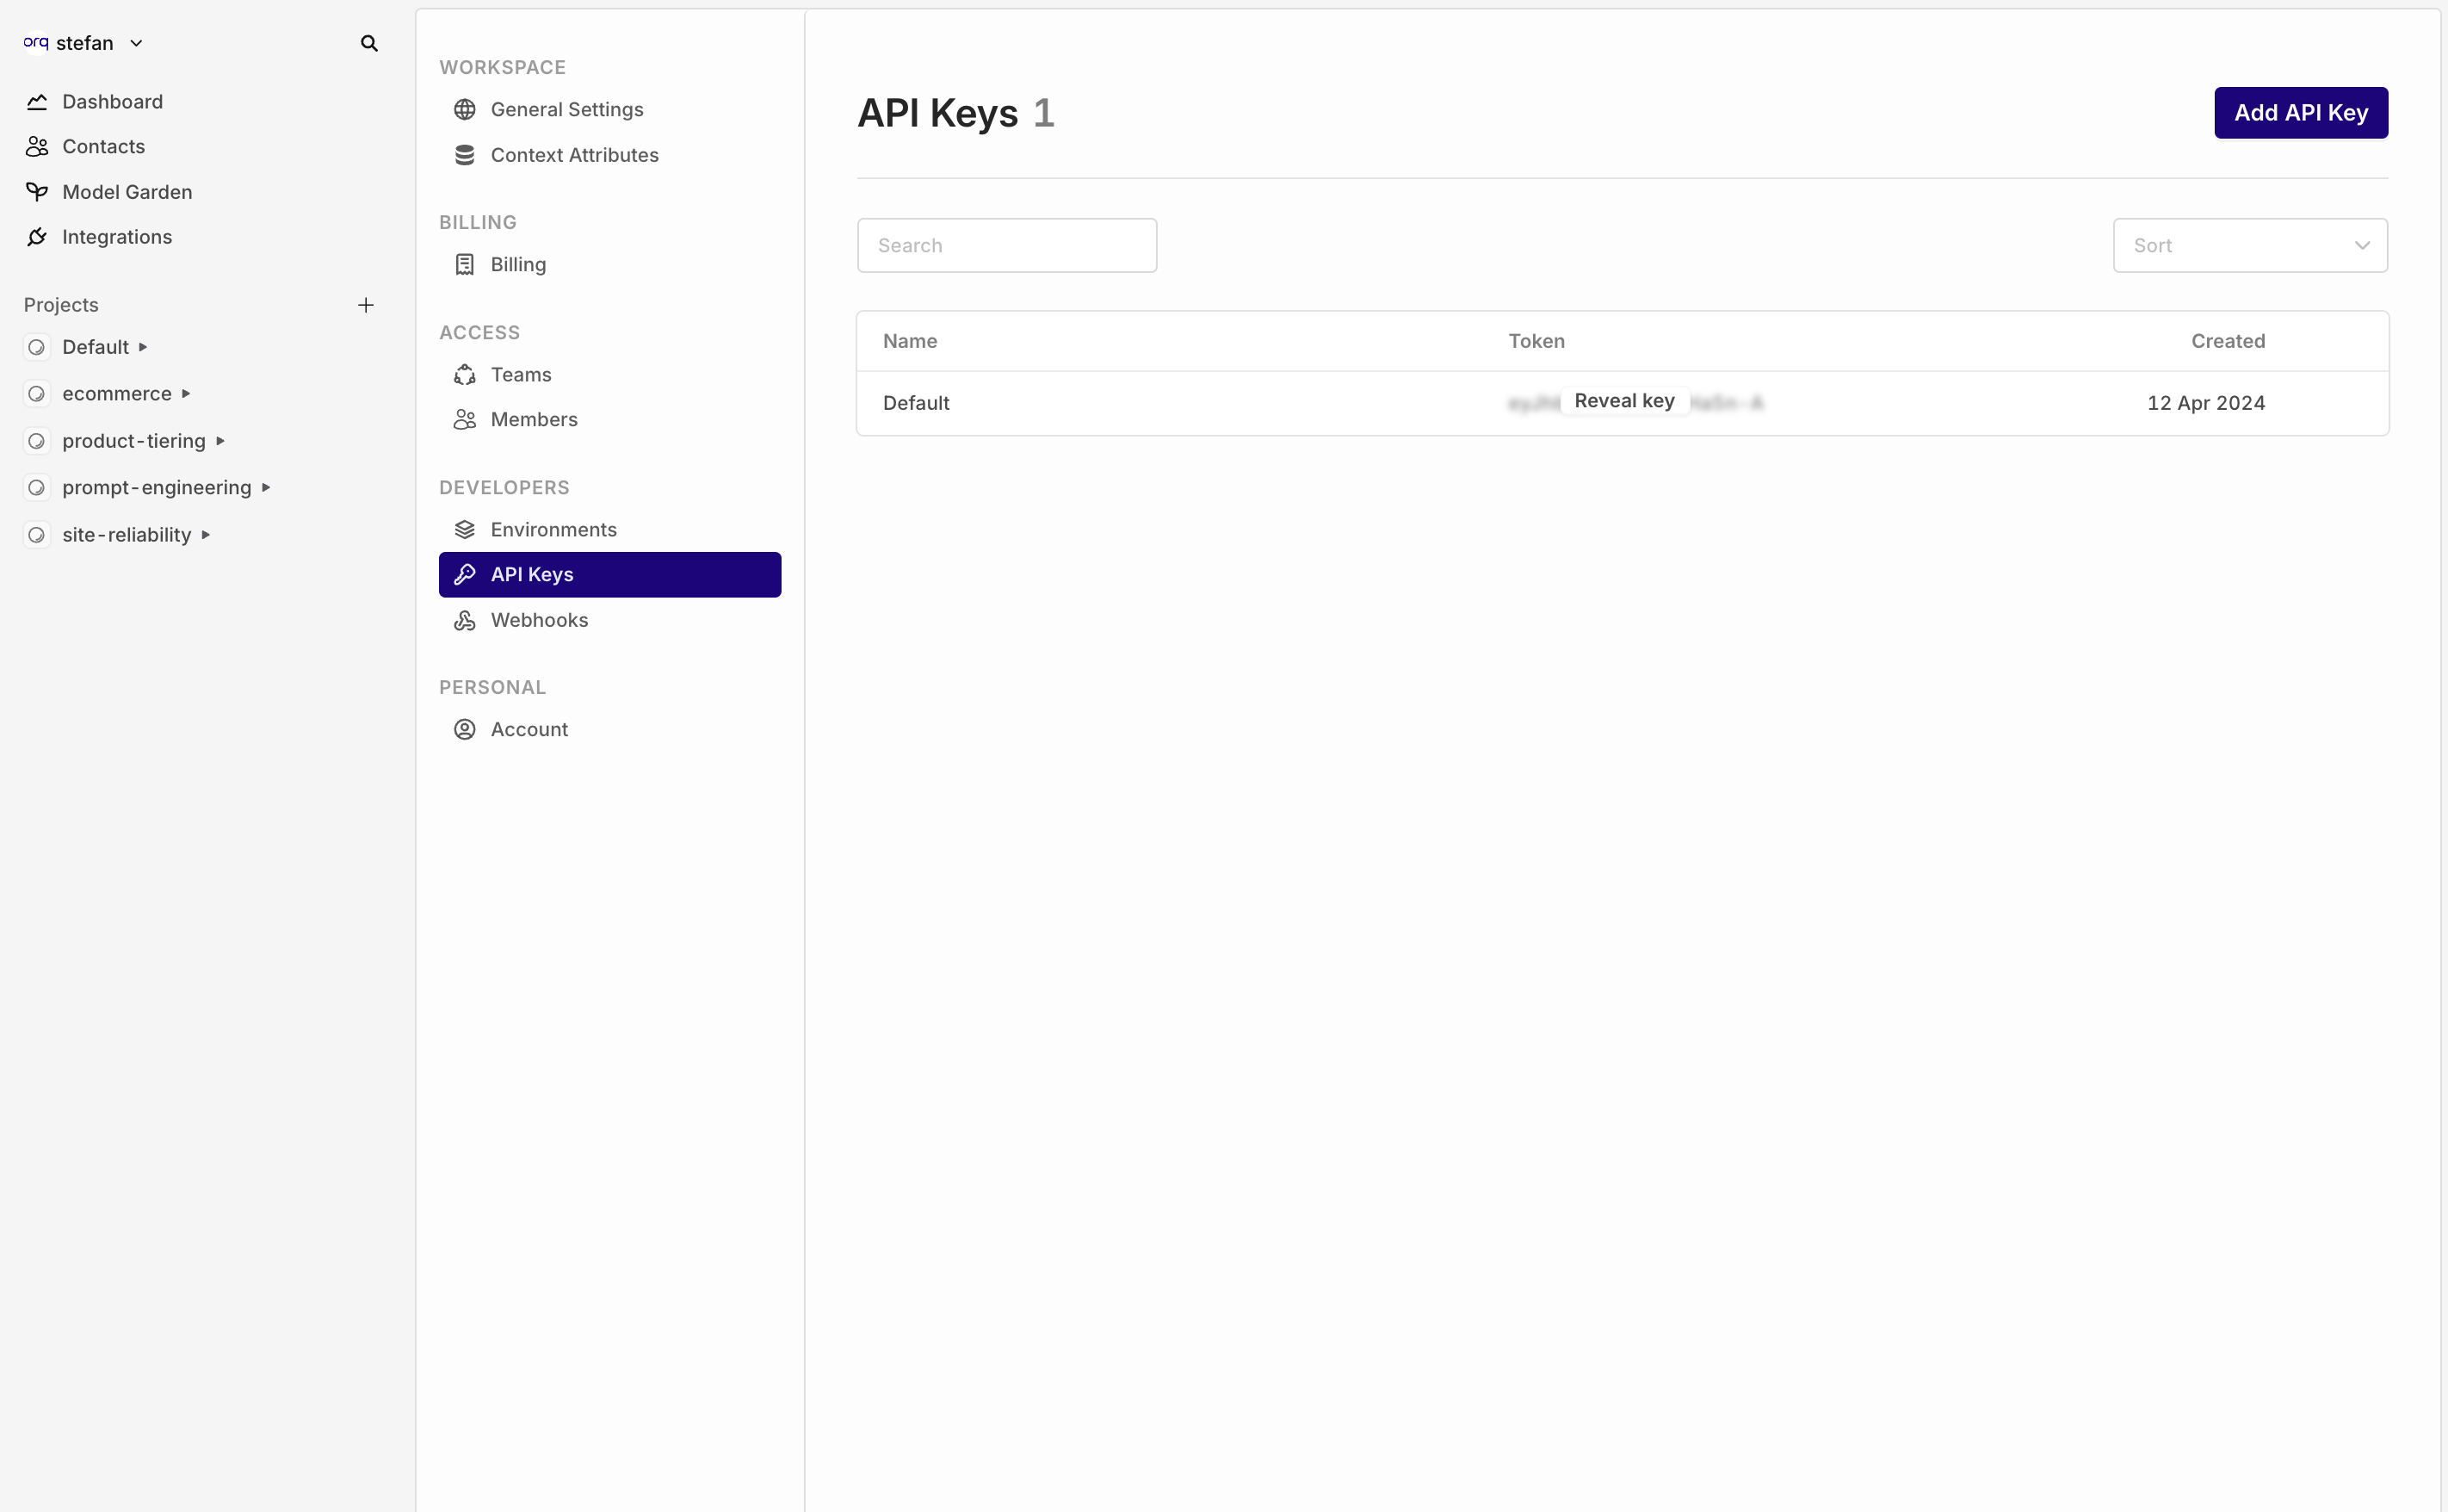Click the API Keys search input field
This screenshot has height=1512, width=2448.
click(1007, 245)
